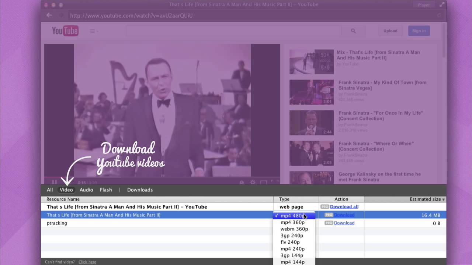Viewport: 472px width, 265px height.
Task: Choose flv 240p in the format dropdown
Action: tap(294, 242)
